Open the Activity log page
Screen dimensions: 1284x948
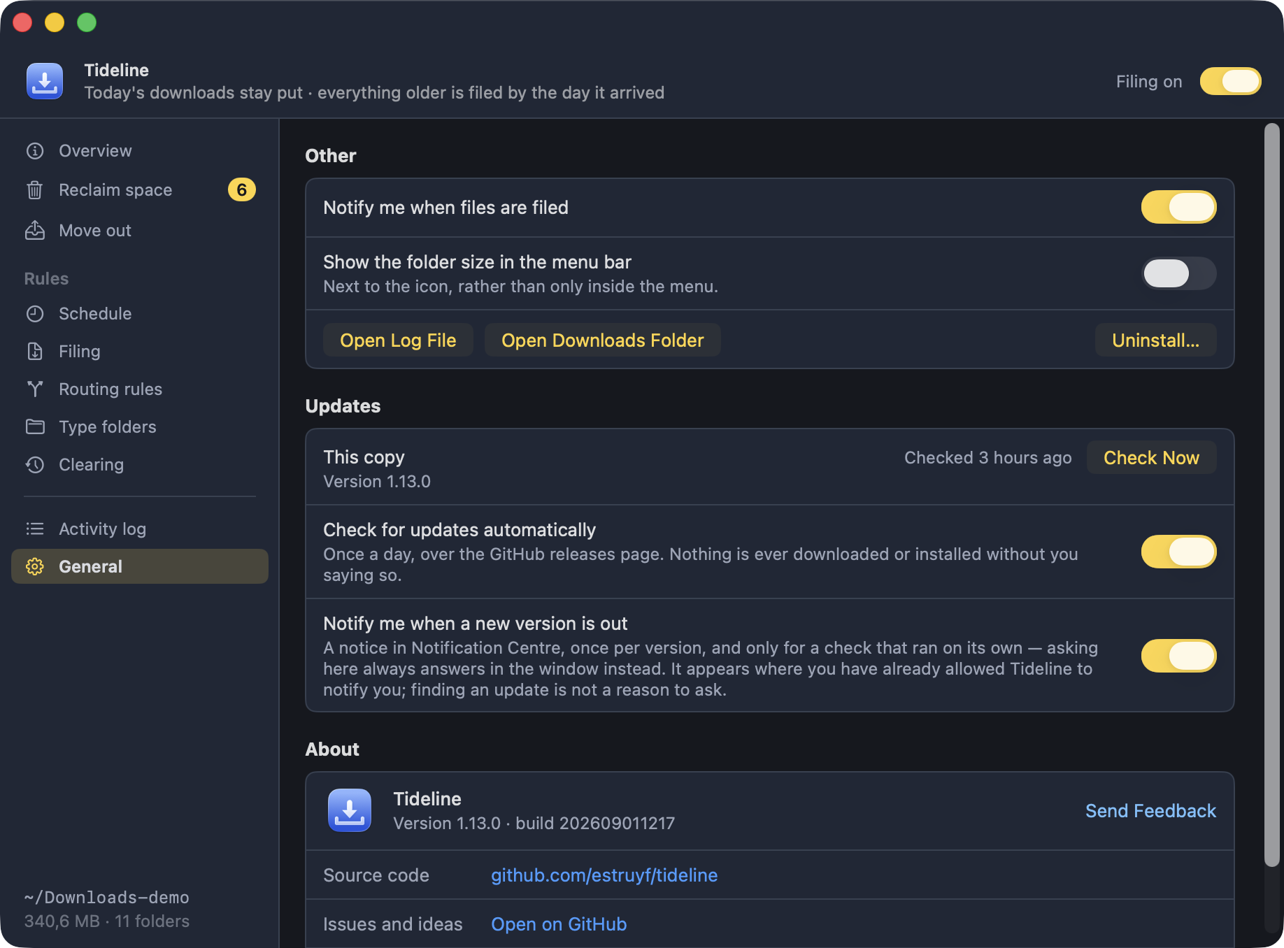click(x=140, y=529)
